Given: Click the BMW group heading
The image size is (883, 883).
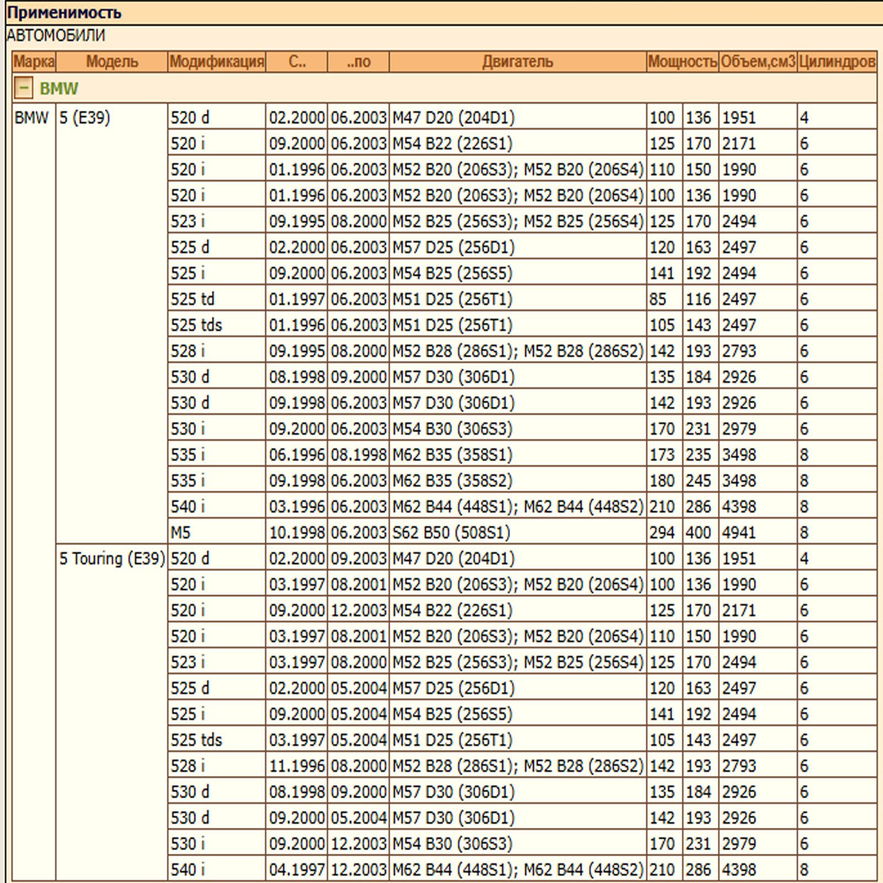Looking at the screenshot, I should click(x=59, y=88).
